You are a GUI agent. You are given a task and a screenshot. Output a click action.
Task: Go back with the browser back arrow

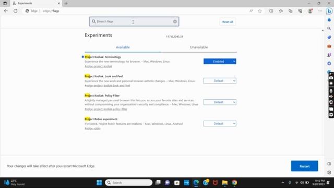click(x=6, y=11)
